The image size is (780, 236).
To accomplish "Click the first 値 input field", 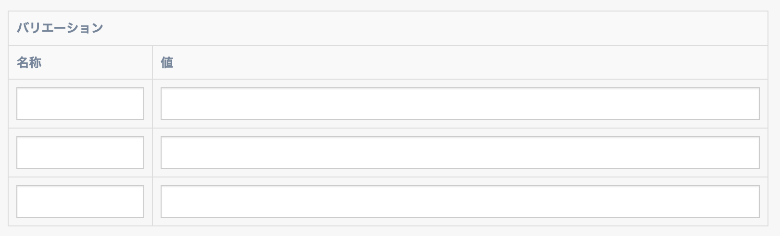I will [460, 104].
